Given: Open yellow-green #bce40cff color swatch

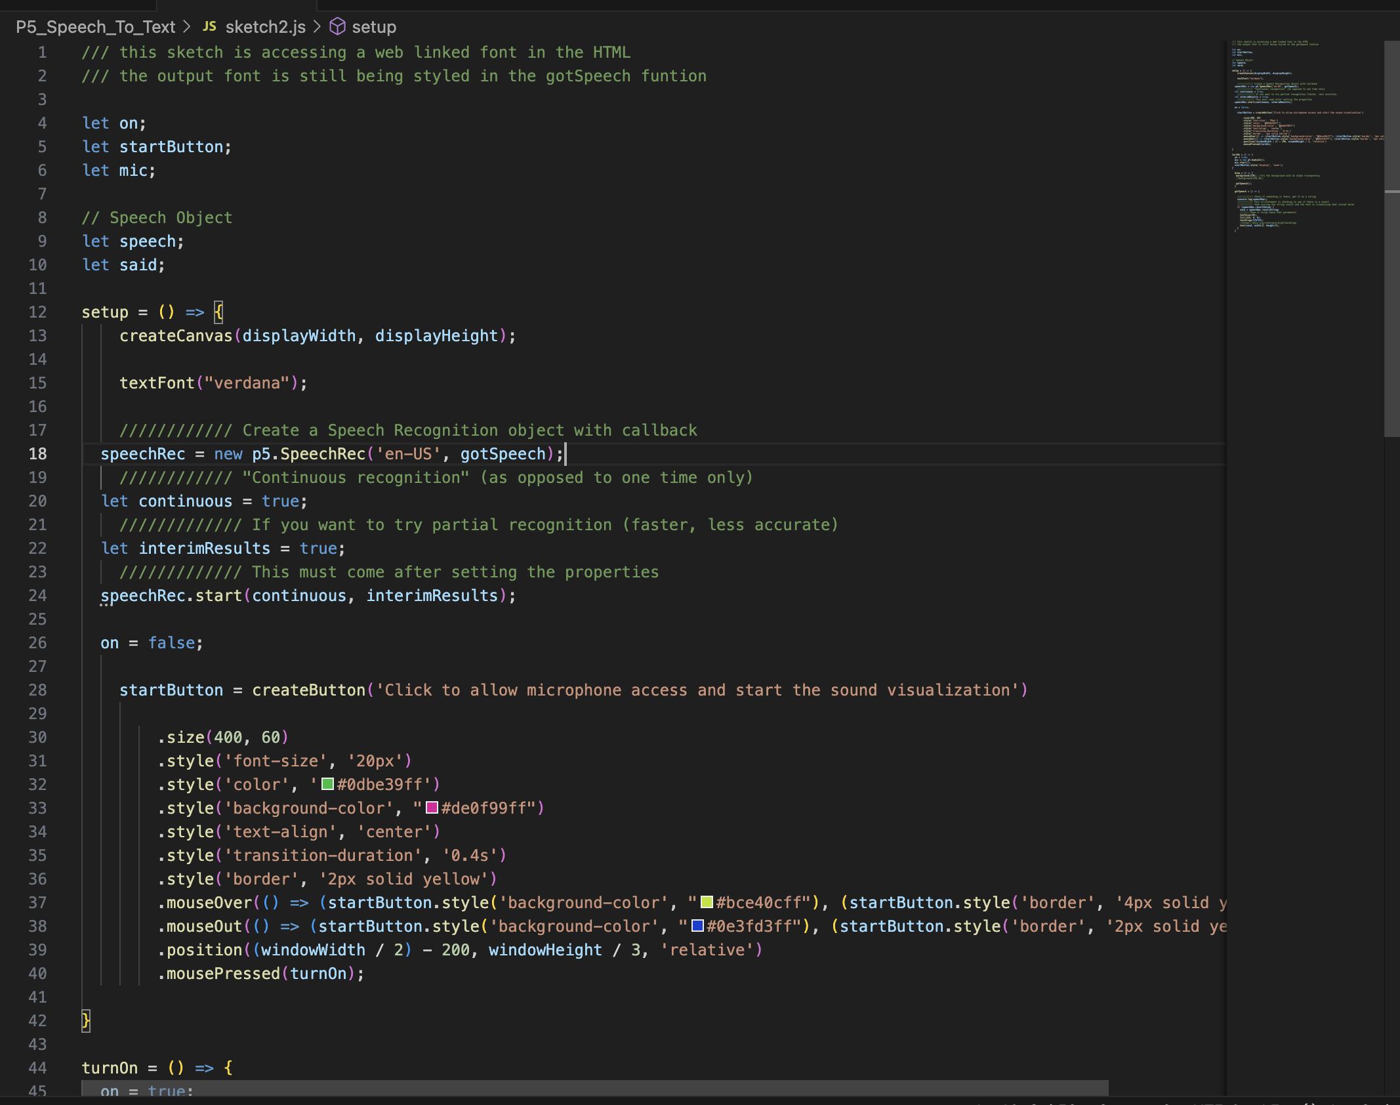Looking at the screenshot, I should click(707, 902).
